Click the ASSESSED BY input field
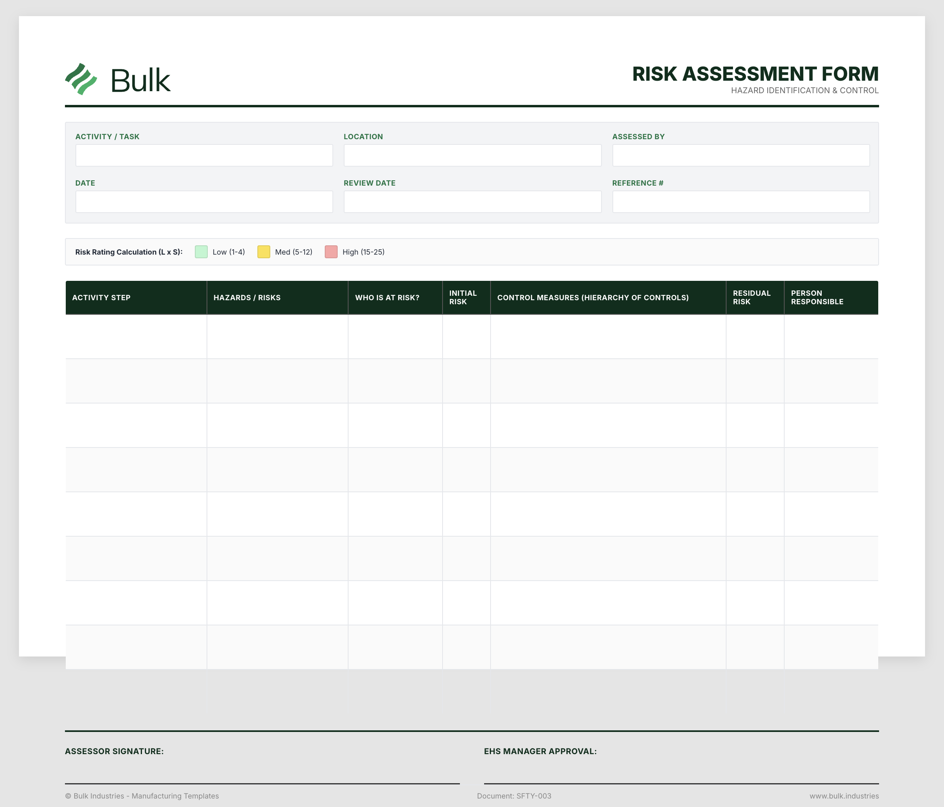Viewport: 944px width, 807px height. [x=741, y=155]
